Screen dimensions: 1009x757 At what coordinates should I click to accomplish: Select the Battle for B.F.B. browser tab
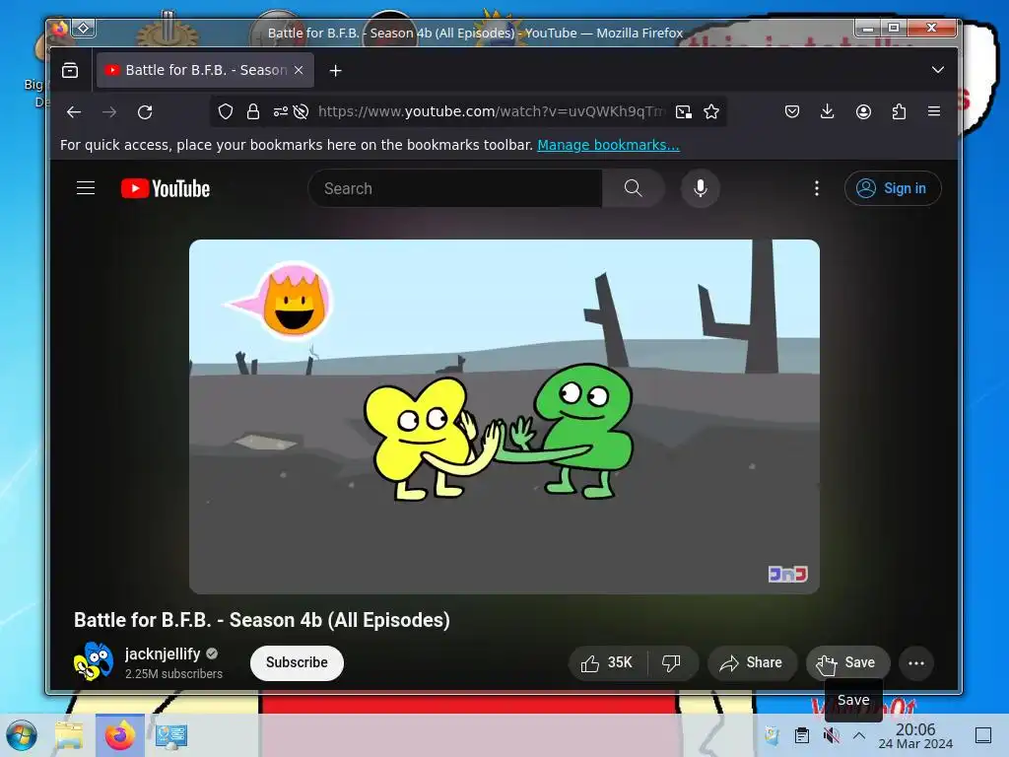click(x=205, y=70)
